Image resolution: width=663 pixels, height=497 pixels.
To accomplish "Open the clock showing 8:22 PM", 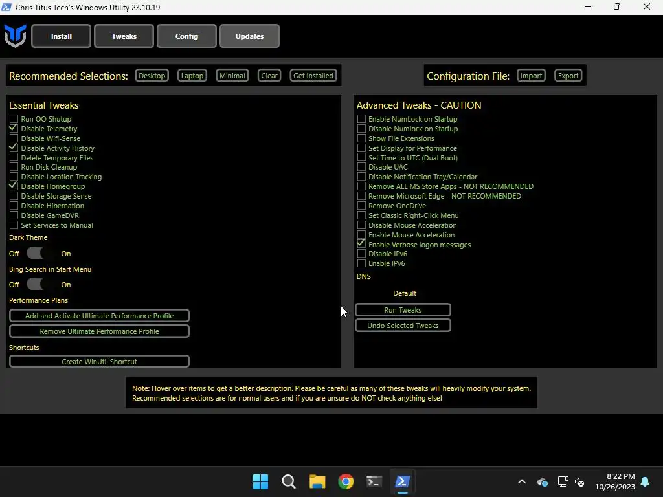I will tap(615, 481).
